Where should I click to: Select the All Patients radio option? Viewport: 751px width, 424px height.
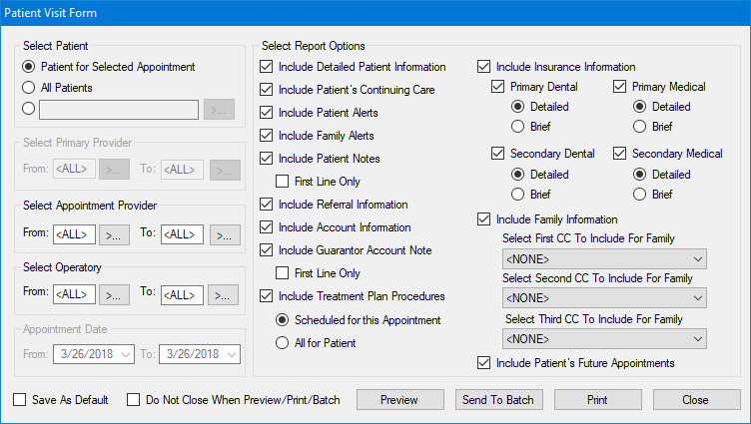tap(29, 88)
